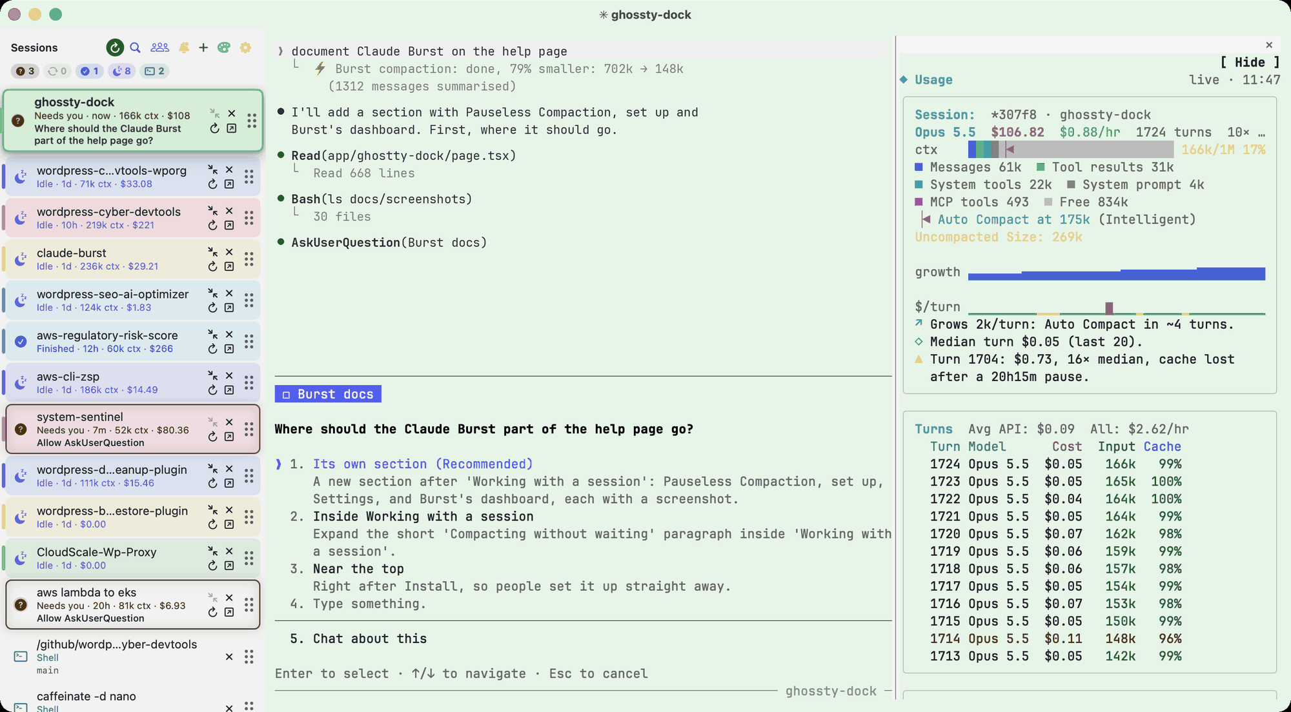Open settings via the gear icon
The height and width of the screenshot is (712, 1291).
tap(245, 47)
